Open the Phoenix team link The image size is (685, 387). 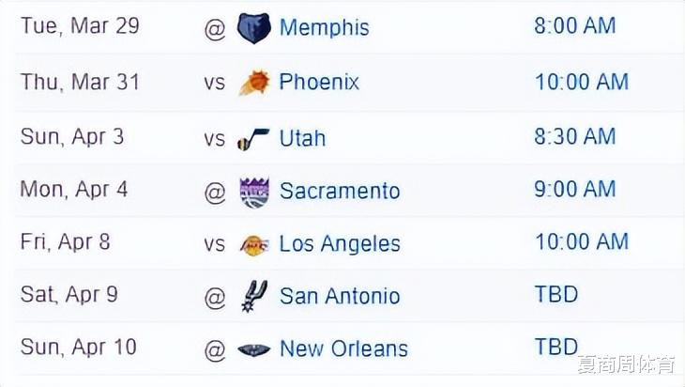click(319, 82)
